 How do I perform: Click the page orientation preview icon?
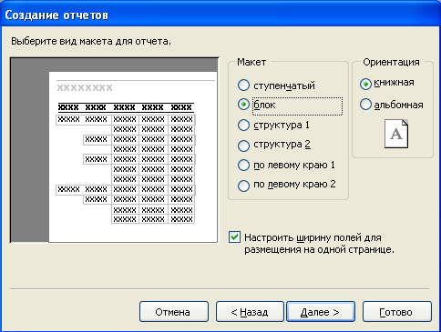click(x=396, y=134)
